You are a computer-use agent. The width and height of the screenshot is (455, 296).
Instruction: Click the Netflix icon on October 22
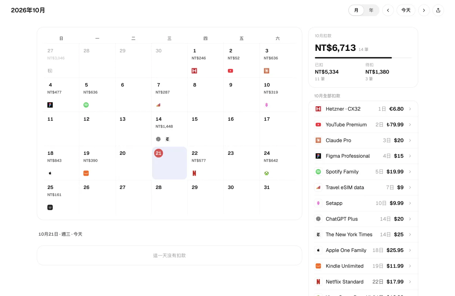click(194, 173)
